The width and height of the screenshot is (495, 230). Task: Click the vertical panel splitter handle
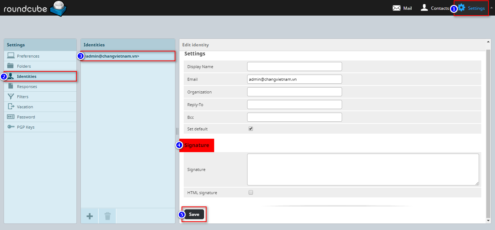[x=177, y=131]
